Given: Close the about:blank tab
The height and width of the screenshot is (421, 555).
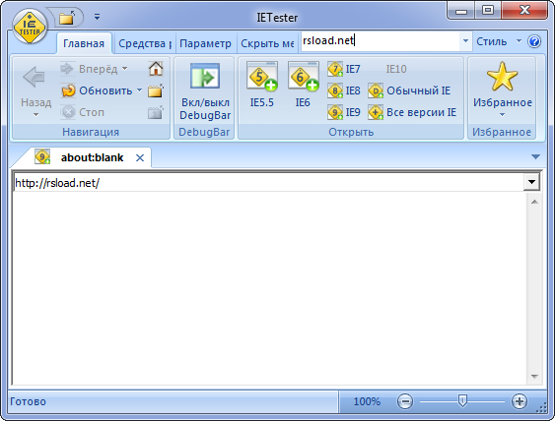Looking at the screenshot, I should pyautogui.click(x=140, y=157).
